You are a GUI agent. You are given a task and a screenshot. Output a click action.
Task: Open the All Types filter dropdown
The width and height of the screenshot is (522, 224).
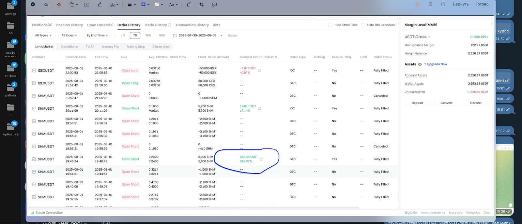coord(43,35)
